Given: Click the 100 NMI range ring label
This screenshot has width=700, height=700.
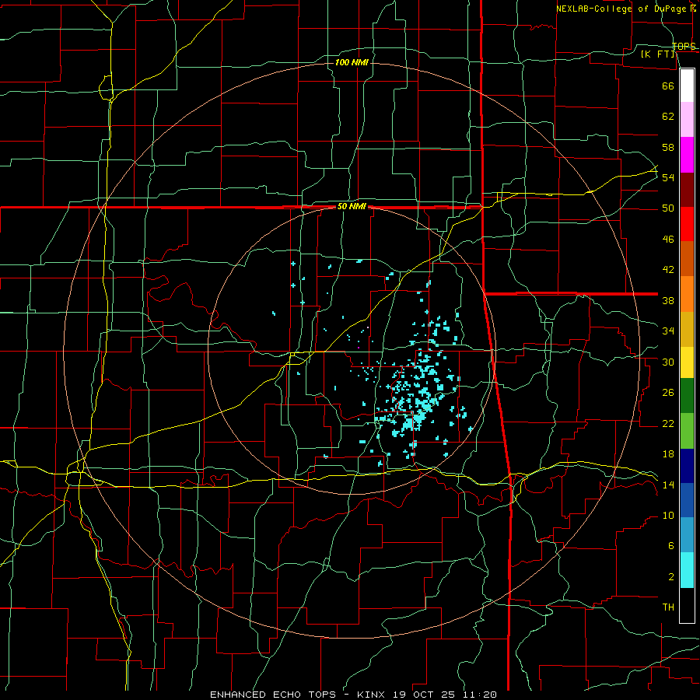Looking at the screenshot, I should (352, 62).
